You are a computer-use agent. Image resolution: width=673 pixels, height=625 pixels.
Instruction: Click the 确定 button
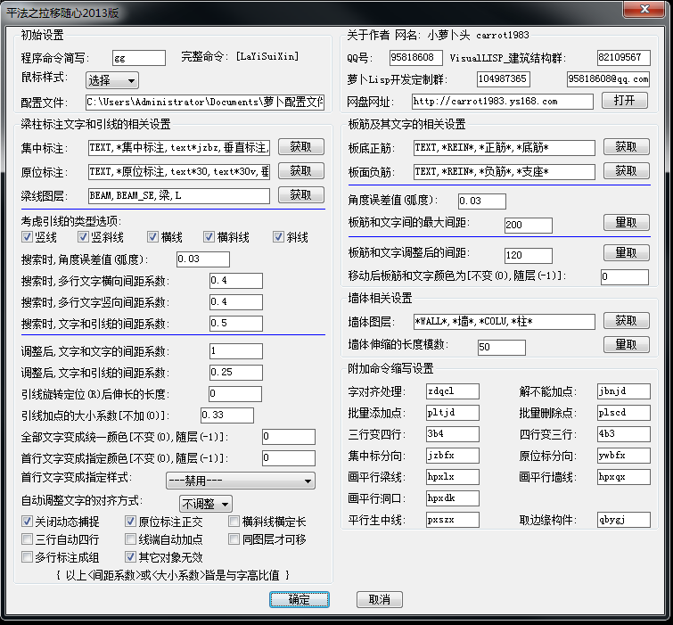click(x=300, y=600)
